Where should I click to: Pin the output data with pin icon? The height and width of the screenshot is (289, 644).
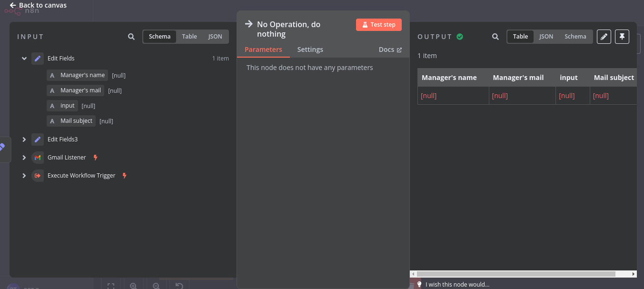pos(622,37)
